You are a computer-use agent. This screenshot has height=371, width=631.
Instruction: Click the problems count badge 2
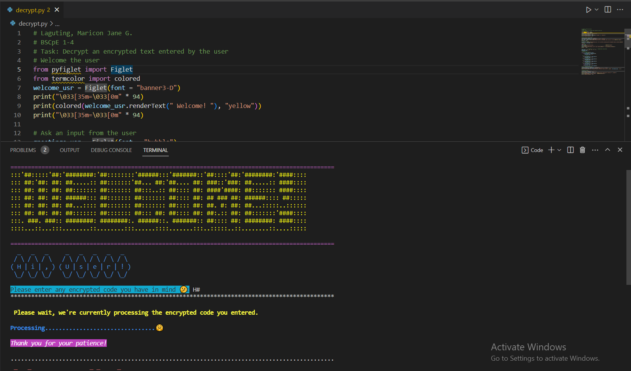45,150
